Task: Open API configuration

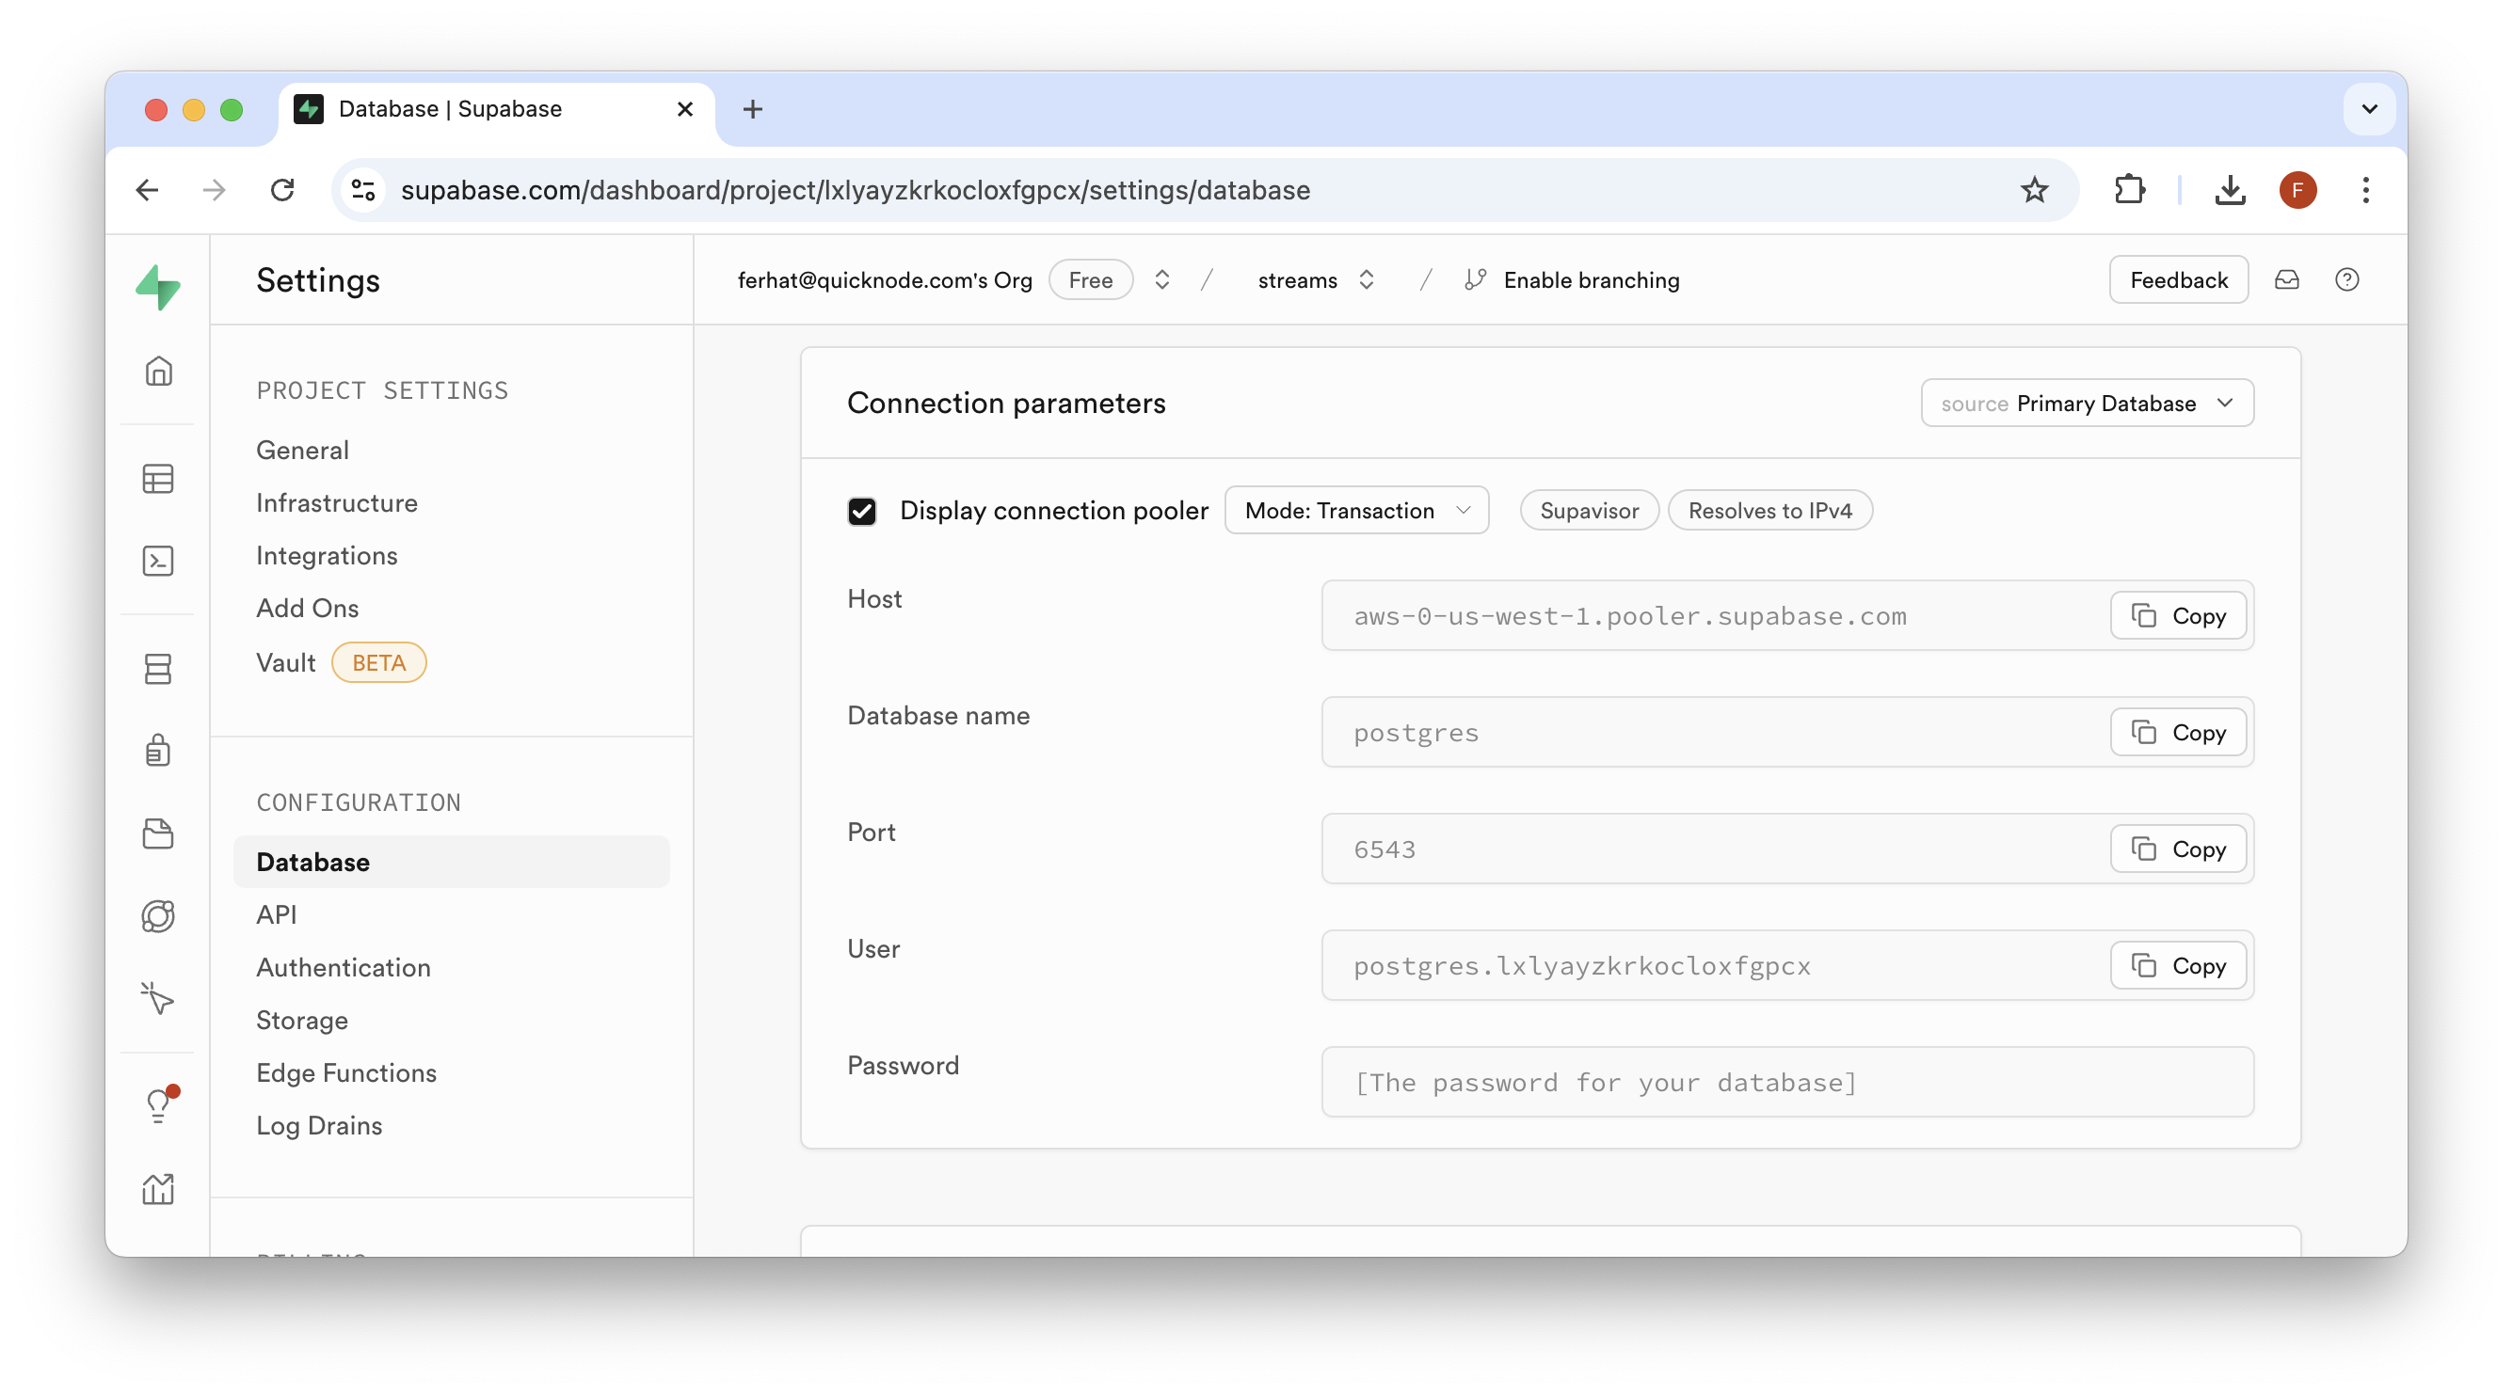Action: point(276,914)
